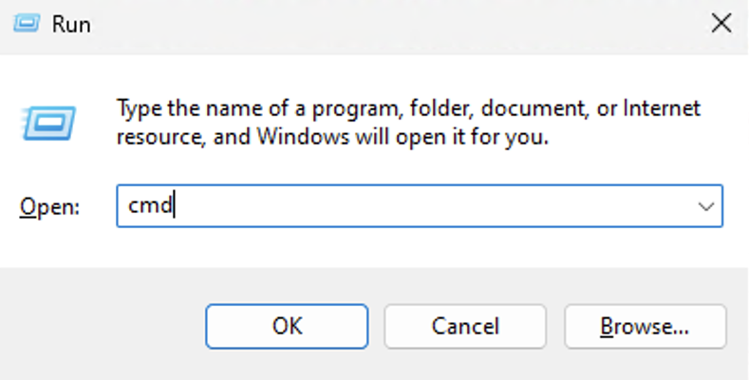Expand the Open combo box dropdown arrow

(705, 206)
